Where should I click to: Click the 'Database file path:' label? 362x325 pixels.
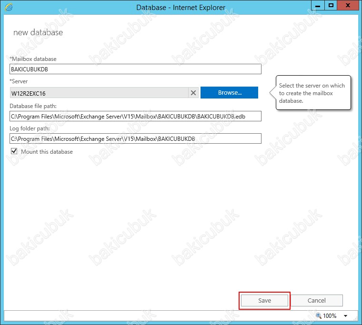pyautogui.click(x=33, y=106)
